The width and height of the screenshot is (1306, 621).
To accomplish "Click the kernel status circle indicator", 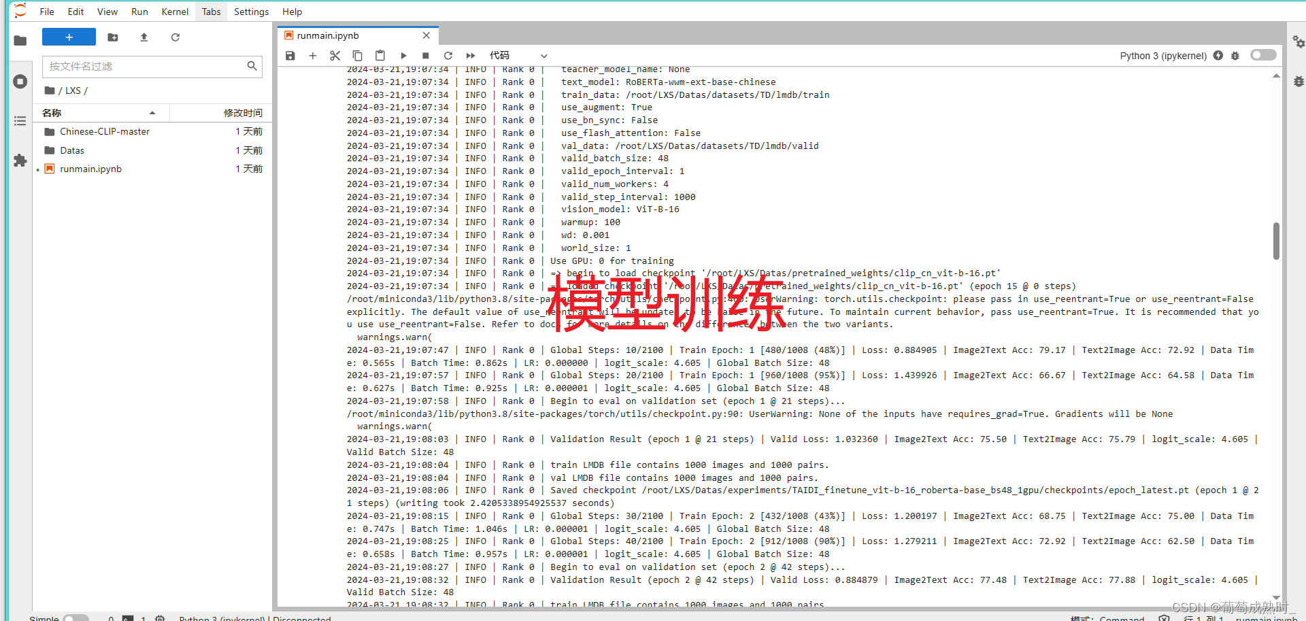I will tap(1218, 56).
